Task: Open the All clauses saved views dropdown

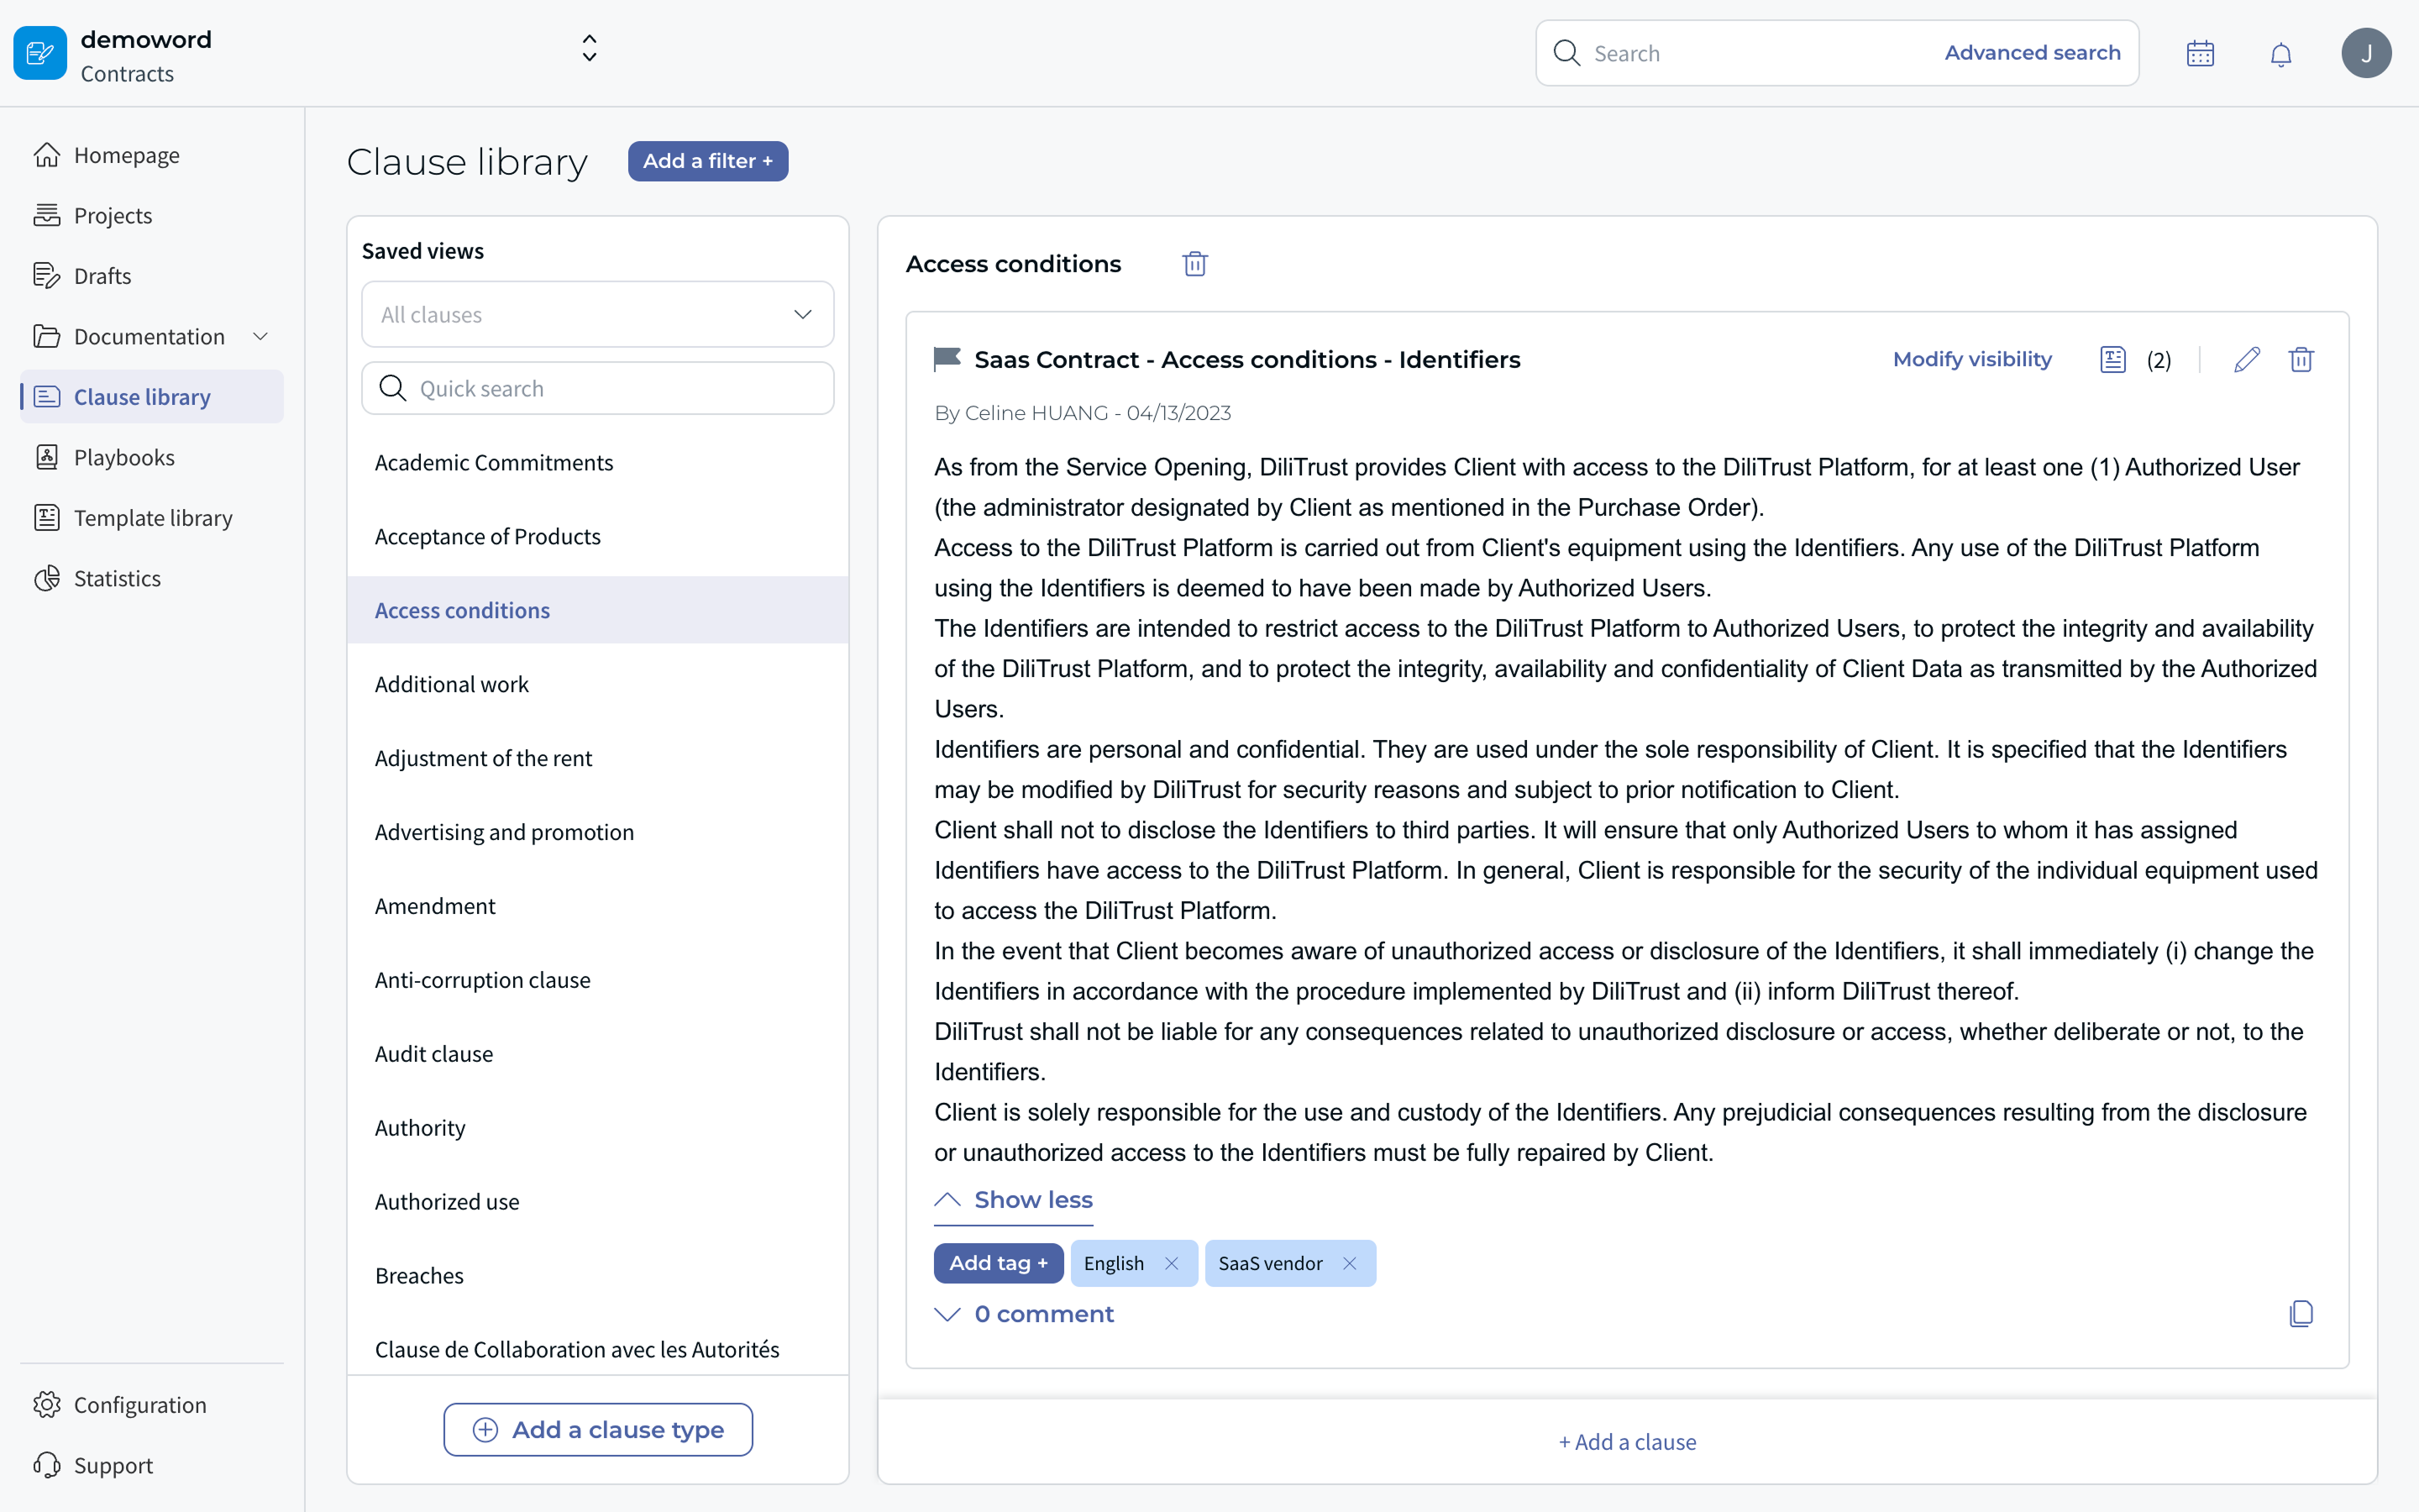Action: coord(596,315)
